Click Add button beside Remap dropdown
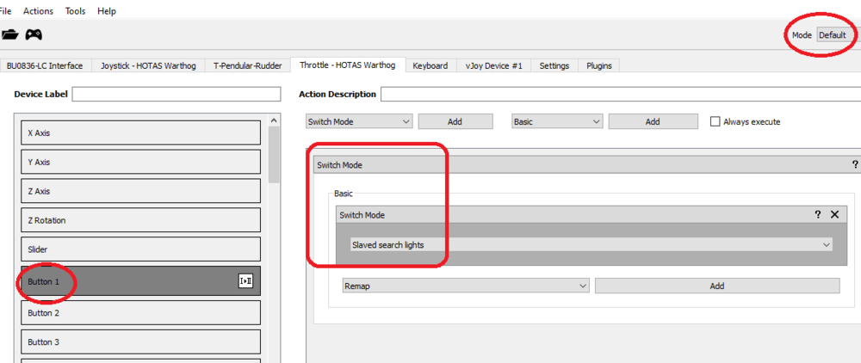Screen dimensions: 861x363 tap(717, 286)
